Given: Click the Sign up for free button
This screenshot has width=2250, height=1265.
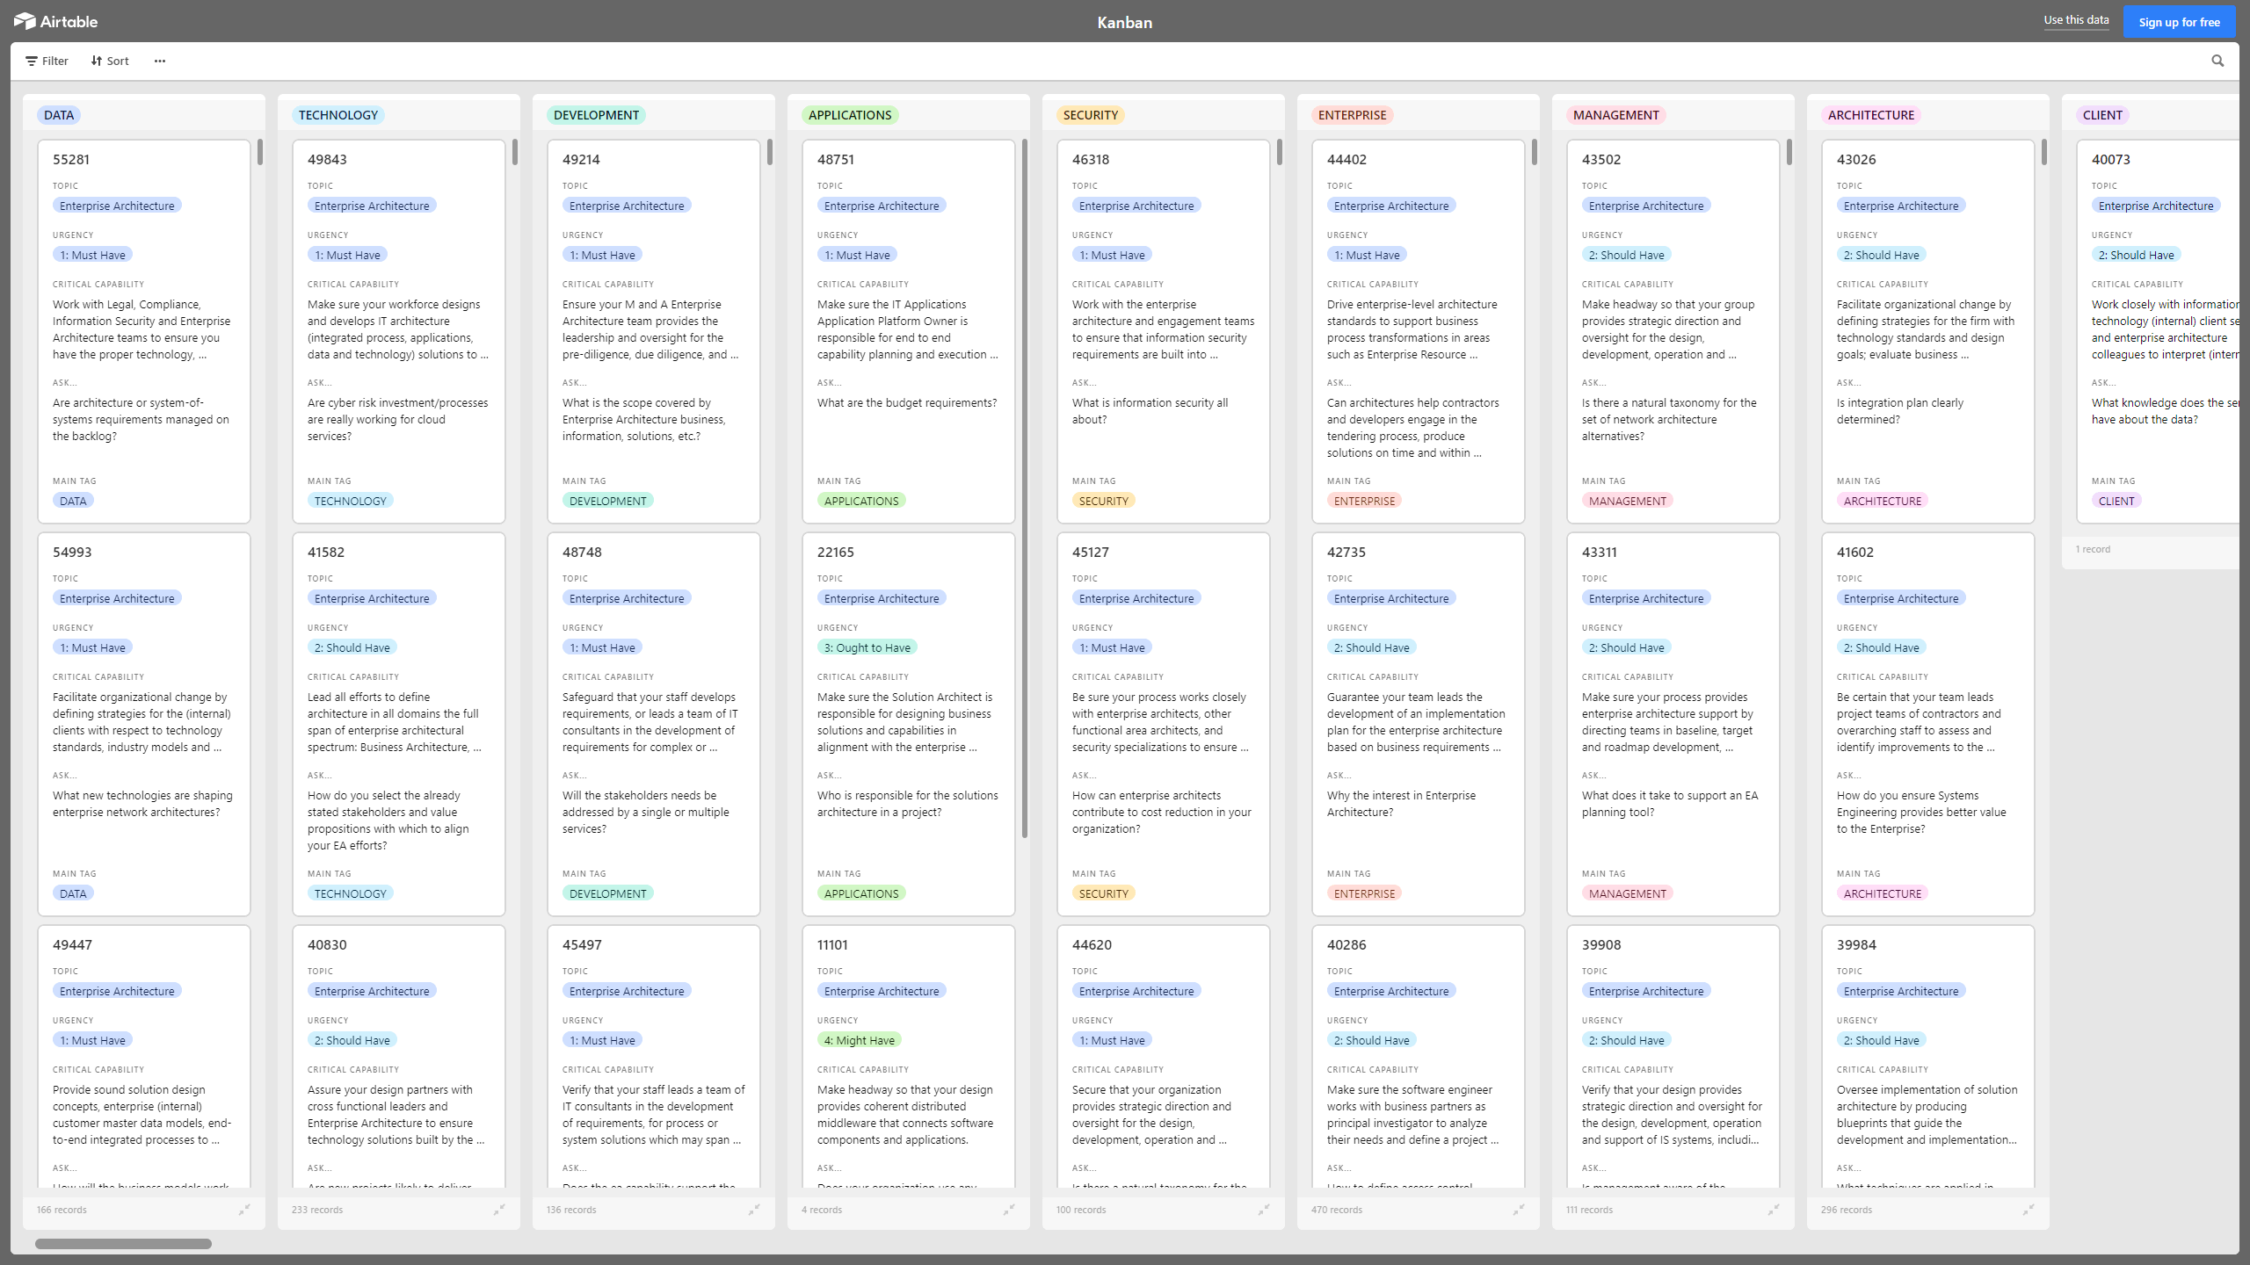Looking at the screenshot, I should click(2179, 22).
